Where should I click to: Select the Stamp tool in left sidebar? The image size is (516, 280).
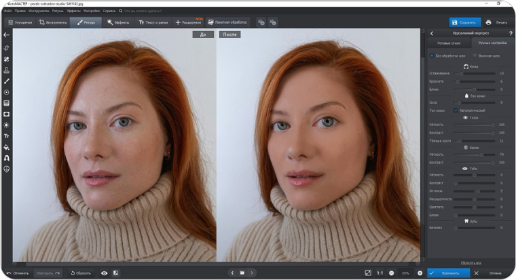6,70
